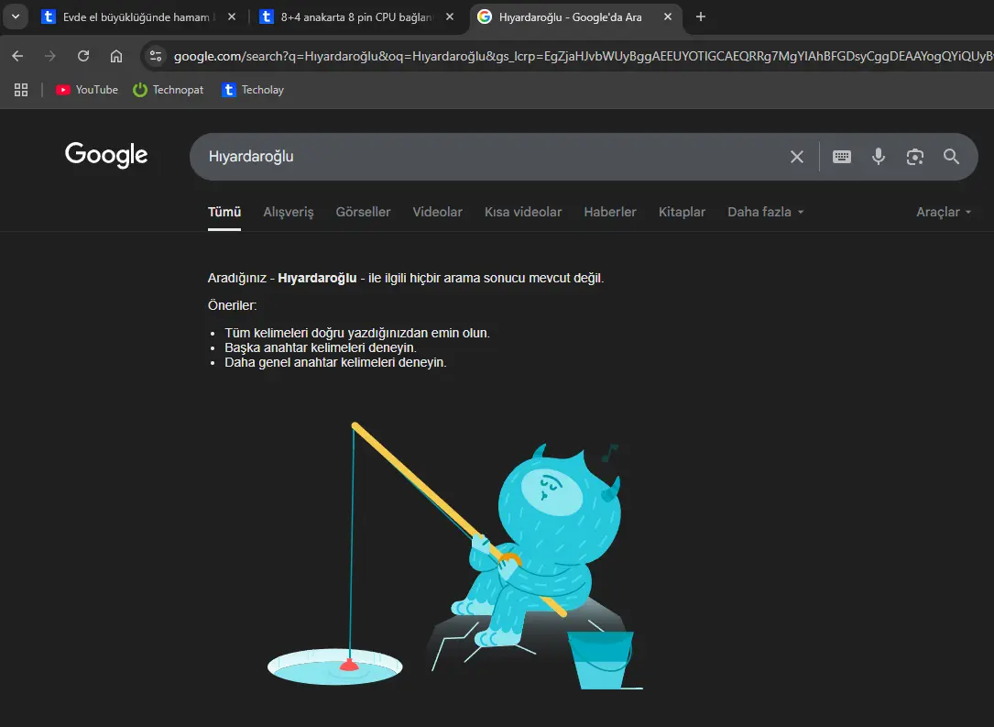Open the YouTube bookmark
The image size is (994, 727).
(87, 90)
